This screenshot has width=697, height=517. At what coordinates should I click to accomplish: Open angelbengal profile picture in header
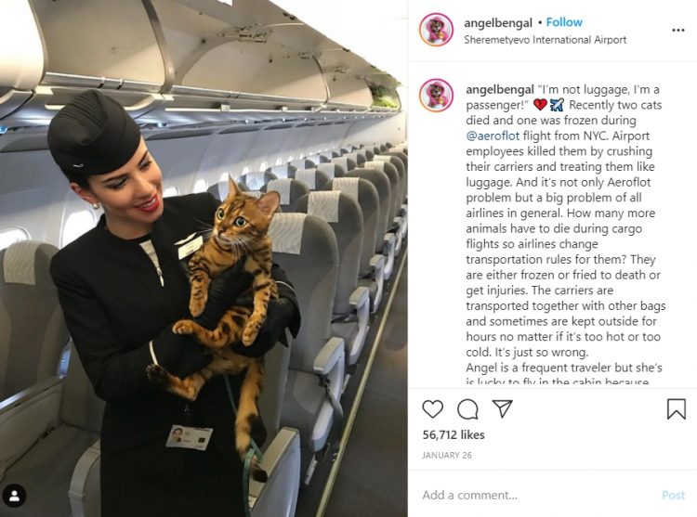click(x=436, y=30)
